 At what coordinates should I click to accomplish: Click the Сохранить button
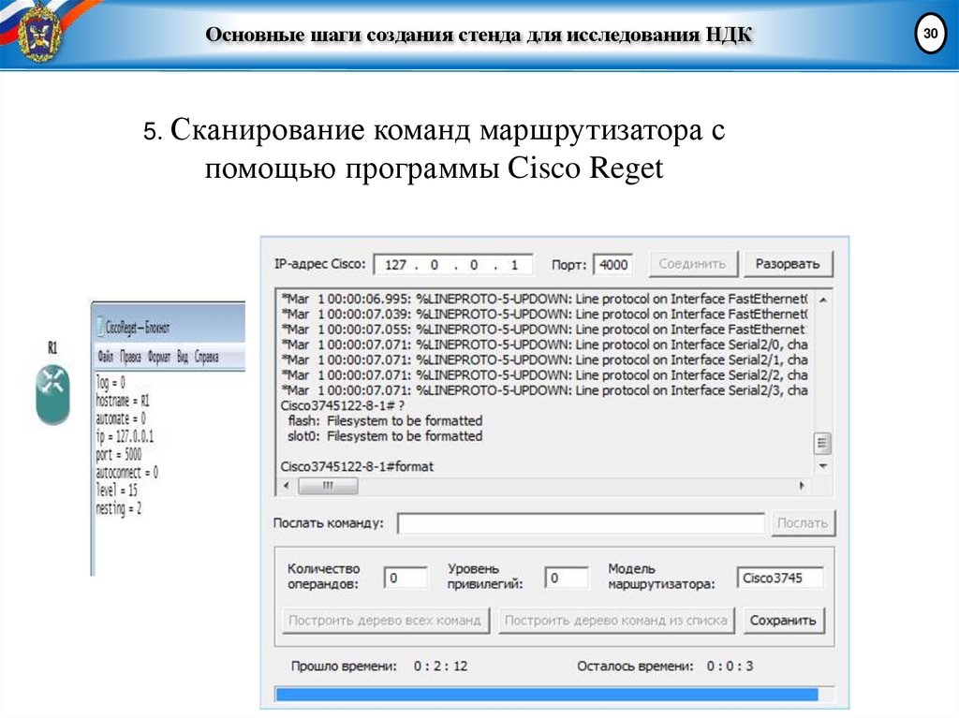(785, 620)
